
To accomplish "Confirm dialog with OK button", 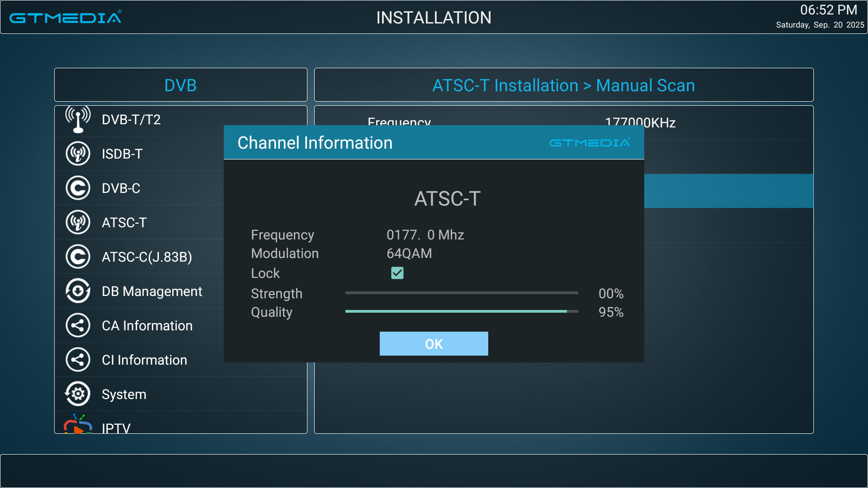I will click(x=434, y=344).
